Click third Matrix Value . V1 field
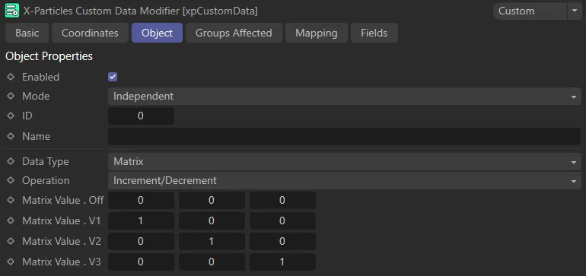This screenshot has width=586, height=276. (x=282, y=220)
